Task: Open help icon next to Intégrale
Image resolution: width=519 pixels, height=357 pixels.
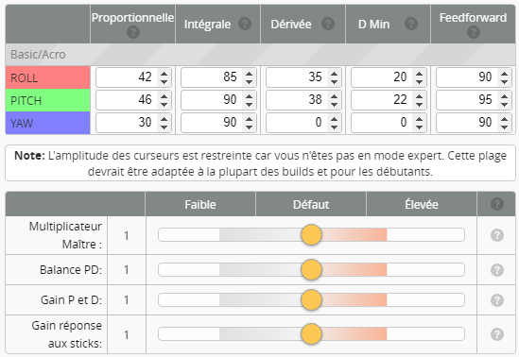Action: pos(245,24)
